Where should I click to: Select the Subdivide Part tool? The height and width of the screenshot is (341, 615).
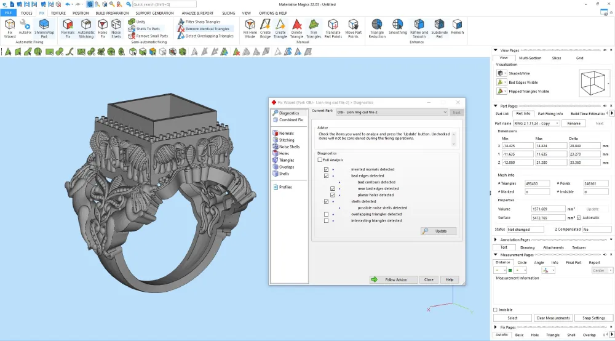(x=439, y=29)
